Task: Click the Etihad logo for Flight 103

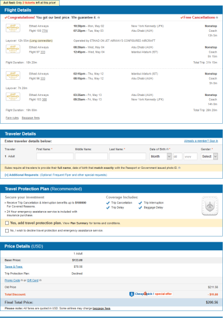Action: [x=13, y=97]
